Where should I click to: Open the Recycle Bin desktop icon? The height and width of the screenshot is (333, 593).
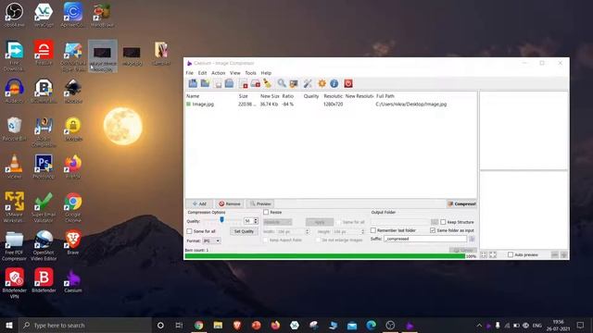point(14,129)
